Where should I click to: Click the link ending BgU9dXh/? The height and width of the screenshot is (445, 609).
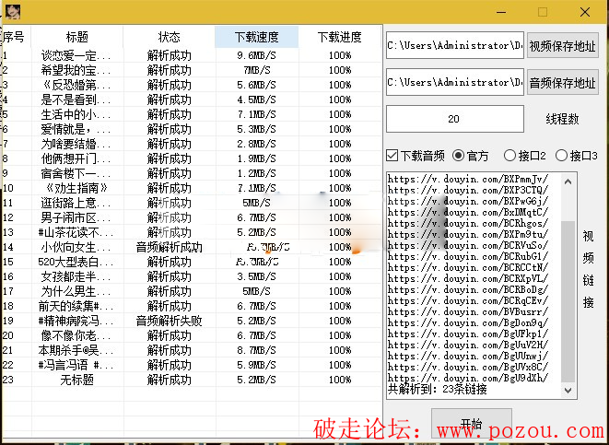click(x=468, y=378)
